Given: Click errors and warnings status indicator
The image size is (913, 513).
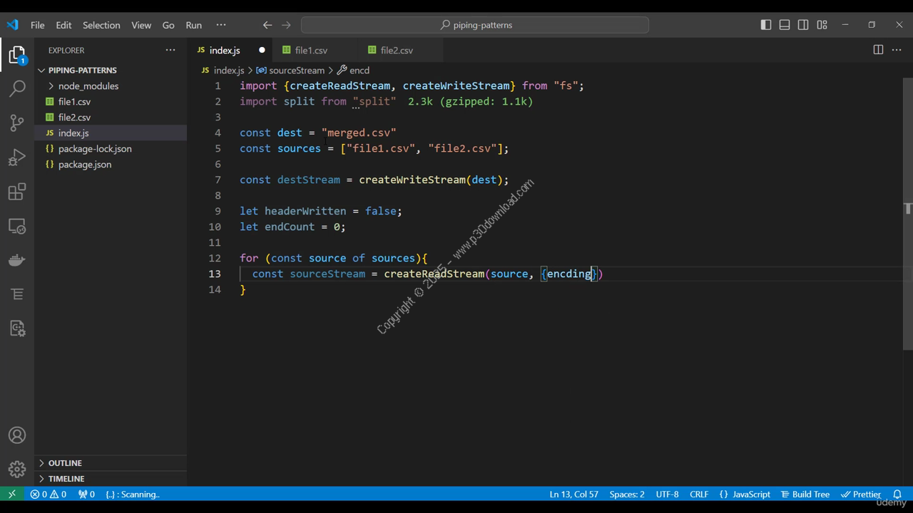Looking at the screenshot, I should click(49, 494).
